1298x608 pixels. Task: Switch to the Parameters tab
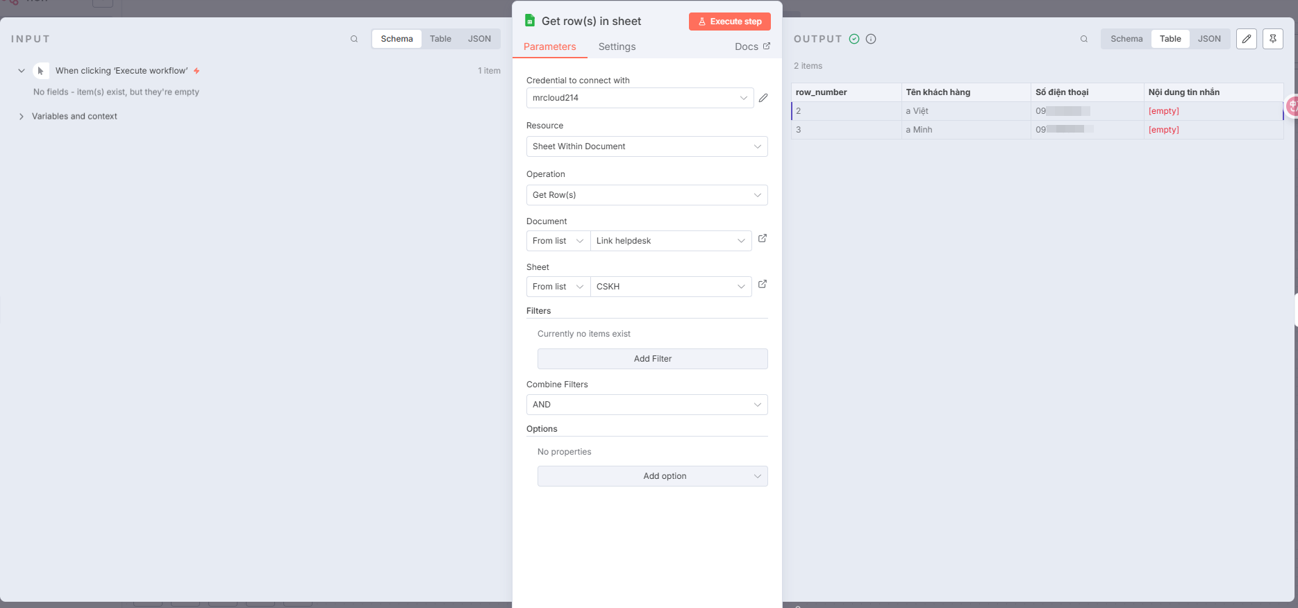549,47
